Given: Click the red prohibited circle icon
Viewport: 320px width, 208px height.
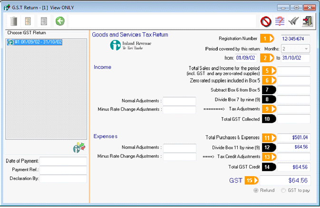Looking at the screenshot, I should (266, 21).
